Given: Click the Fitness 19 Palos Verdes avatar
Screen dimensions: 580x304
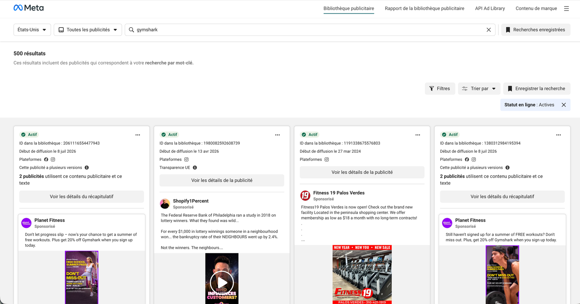Looking at the screenshot, I should point(305,196).
